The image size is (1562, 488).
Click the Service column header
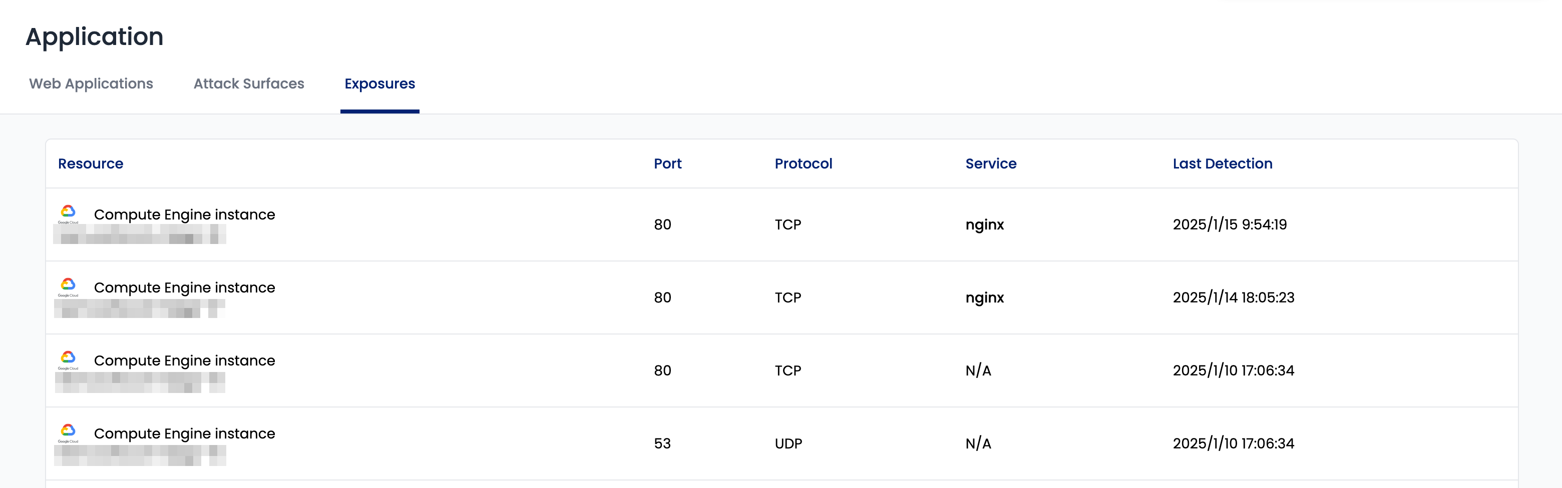(x=991, y=163)
